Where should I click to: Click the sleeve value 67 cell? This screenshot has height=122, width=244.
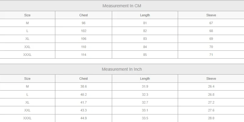[x=211, y=23]
